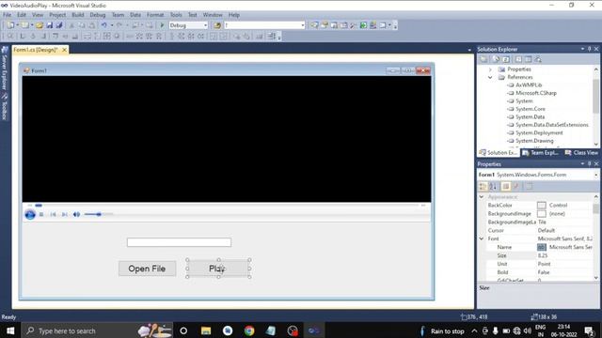Click the Play button on the form
The image size is (602, 338).
[x=218, y=269]
